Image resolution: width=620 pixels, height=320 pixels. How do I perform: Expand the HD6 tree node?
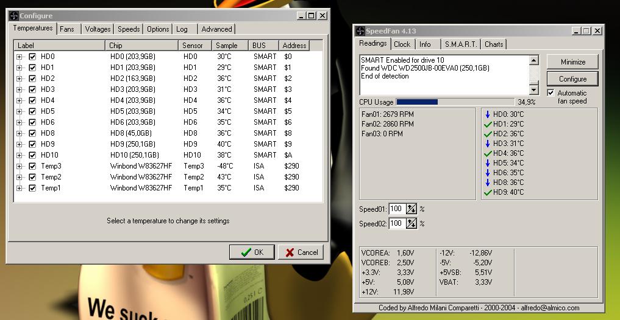point(19,122)
